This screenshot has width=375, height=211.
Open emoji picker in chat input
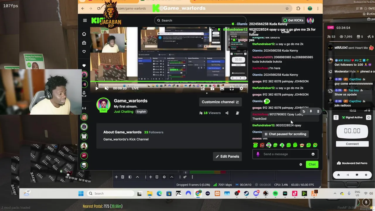click(313, 154)
